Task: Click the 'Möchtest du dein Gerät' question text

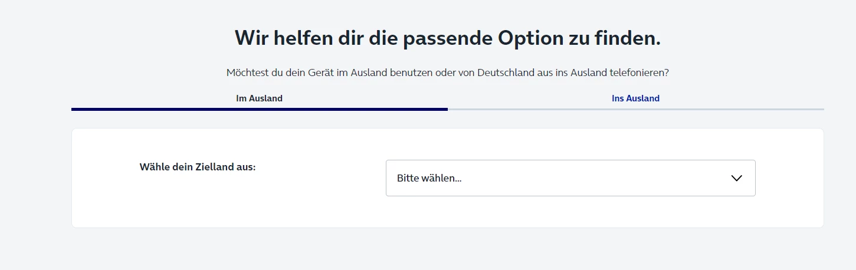Action: tap(278, 73)
